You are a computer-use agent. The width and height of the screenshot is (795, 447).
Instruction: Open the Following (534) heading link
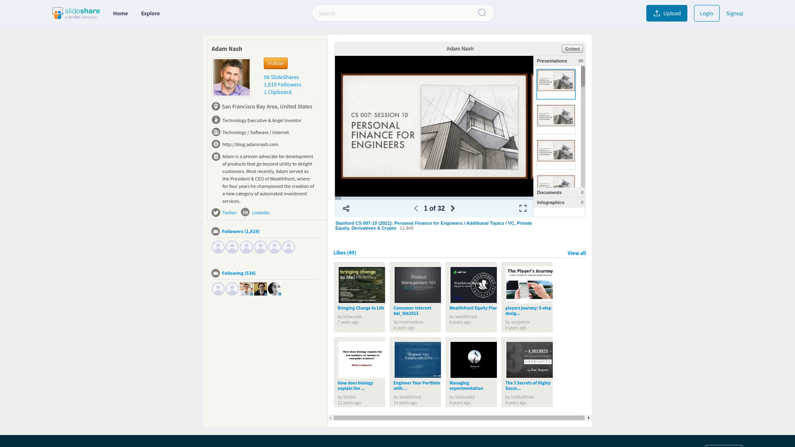coord(238,273)
